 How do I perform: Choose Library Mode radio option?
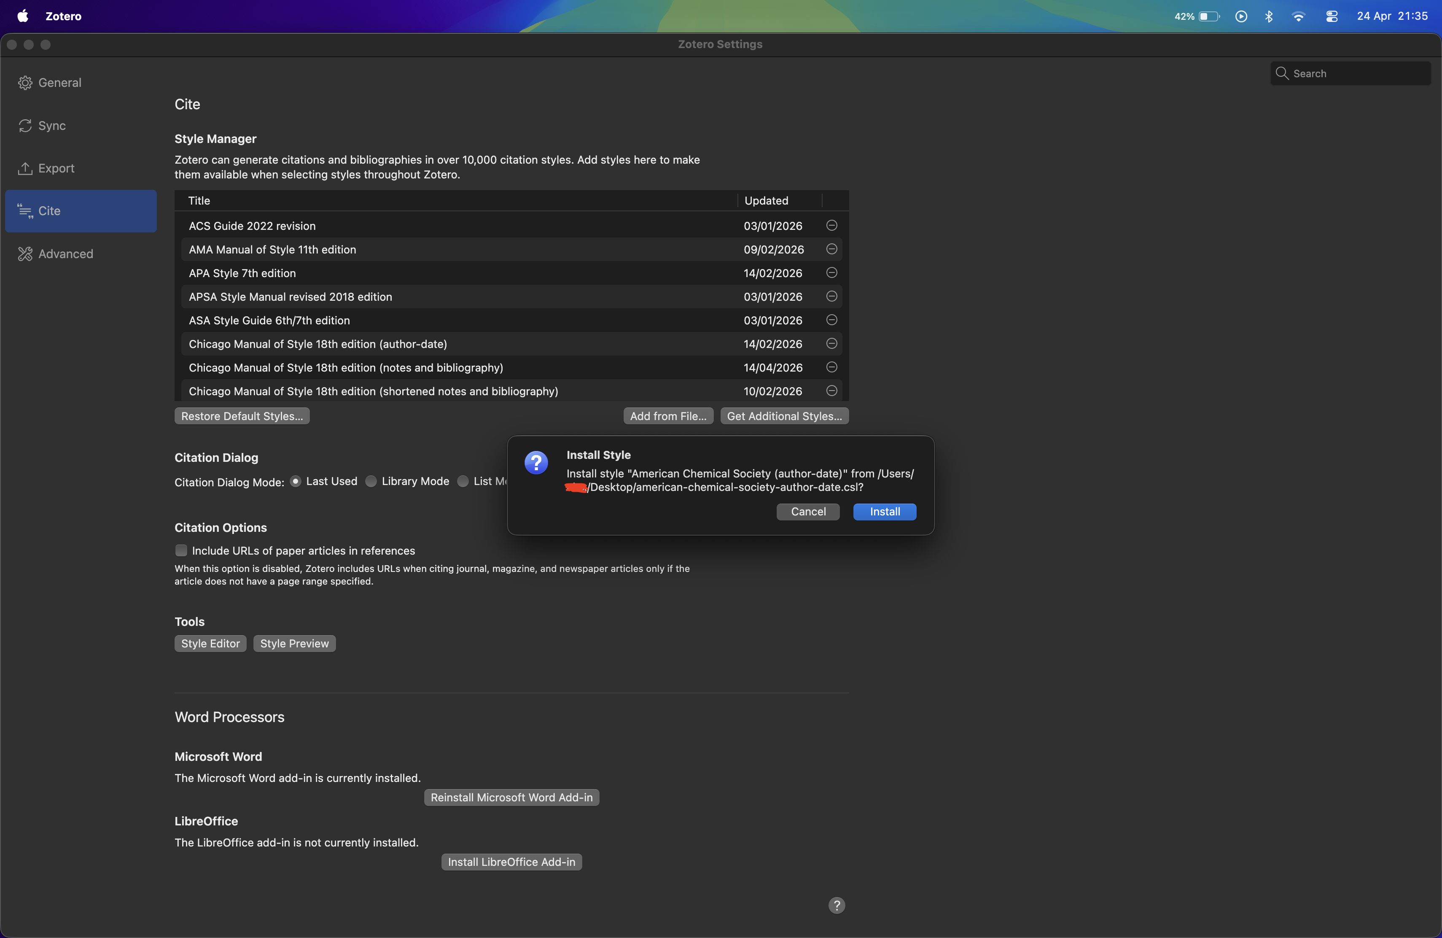point(371,481)
